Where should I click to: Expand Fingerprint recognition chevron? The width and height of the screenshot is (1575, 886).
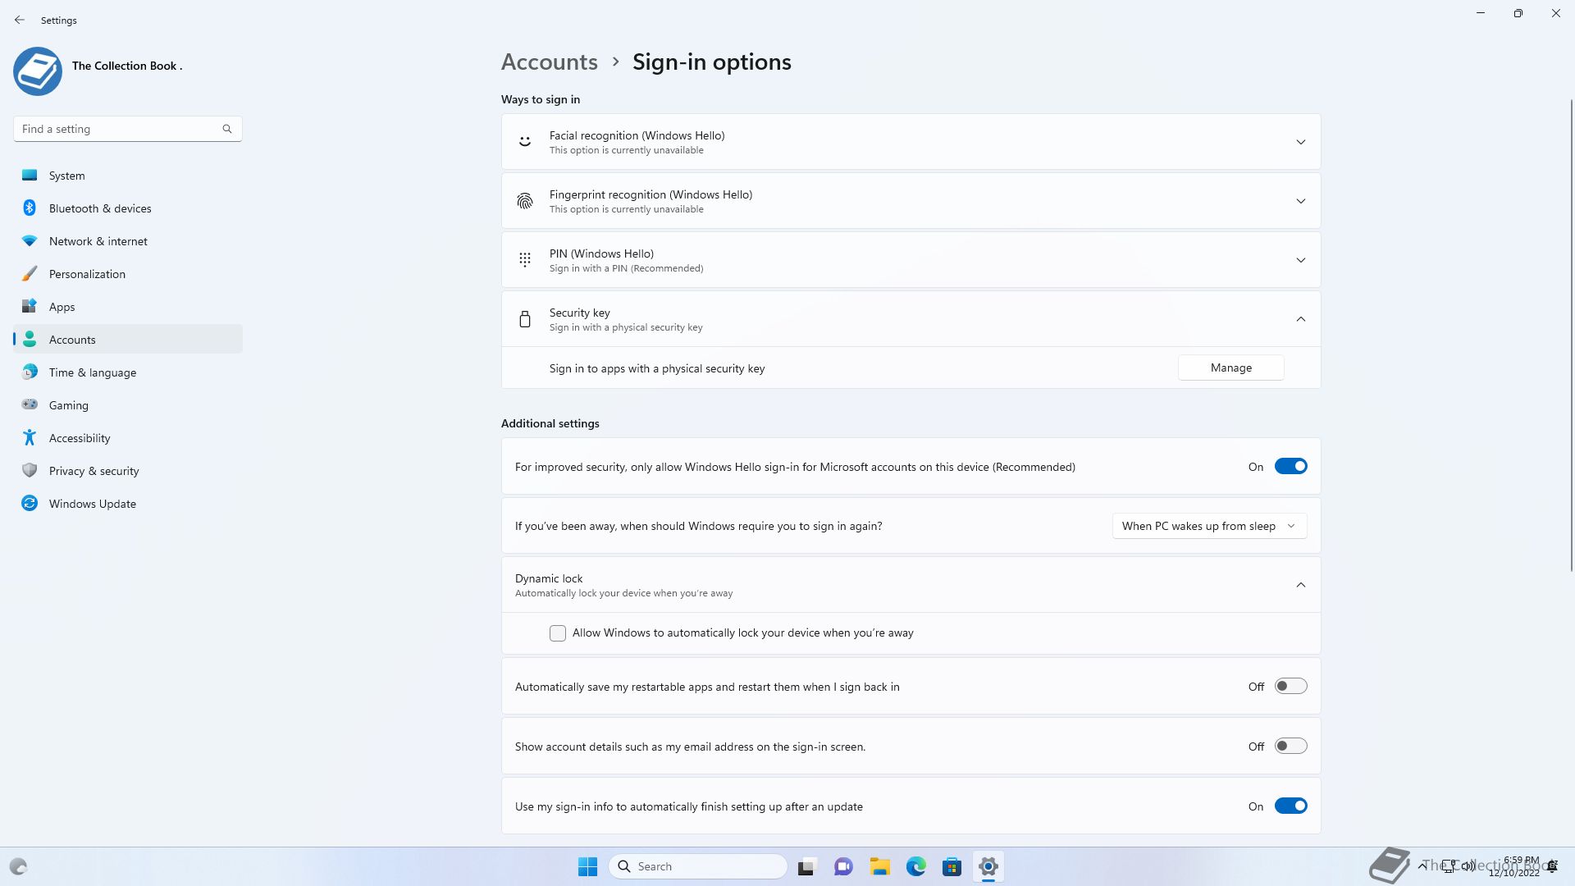pos(1300,201)
